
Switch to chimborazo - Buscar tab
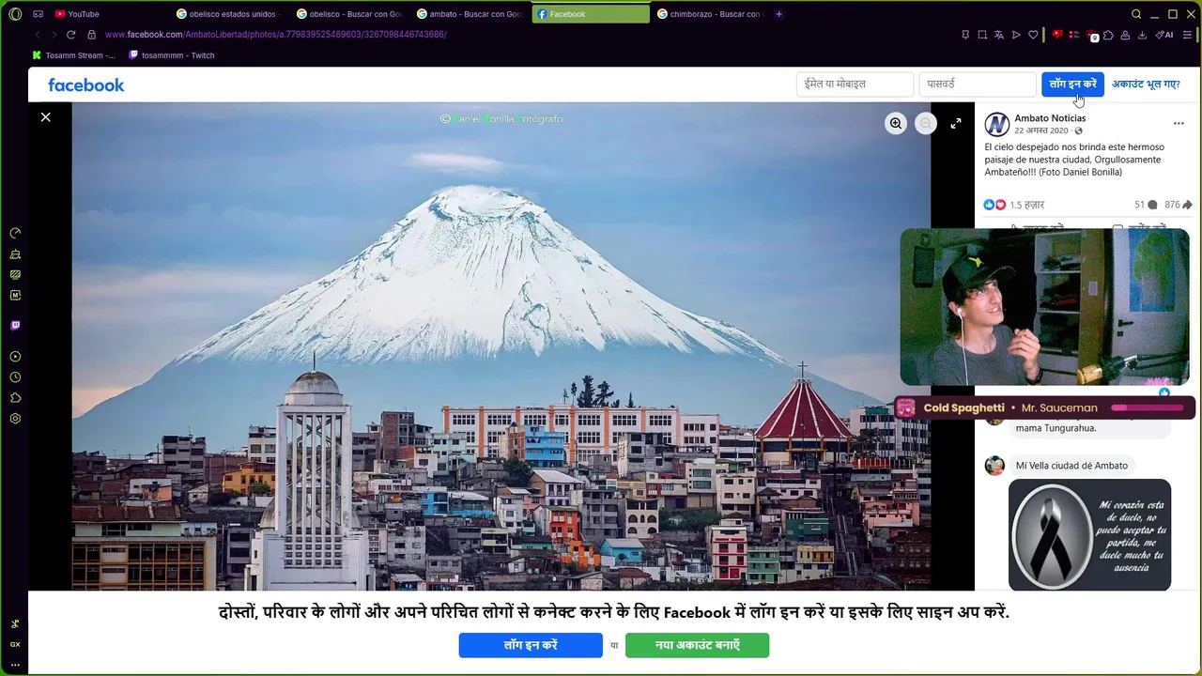(711, 14)
